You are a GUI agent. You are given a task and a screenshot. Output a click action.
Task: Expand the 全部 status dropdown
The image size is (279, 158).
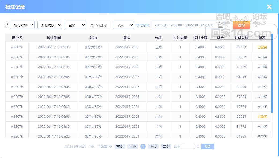click(75, 25)
